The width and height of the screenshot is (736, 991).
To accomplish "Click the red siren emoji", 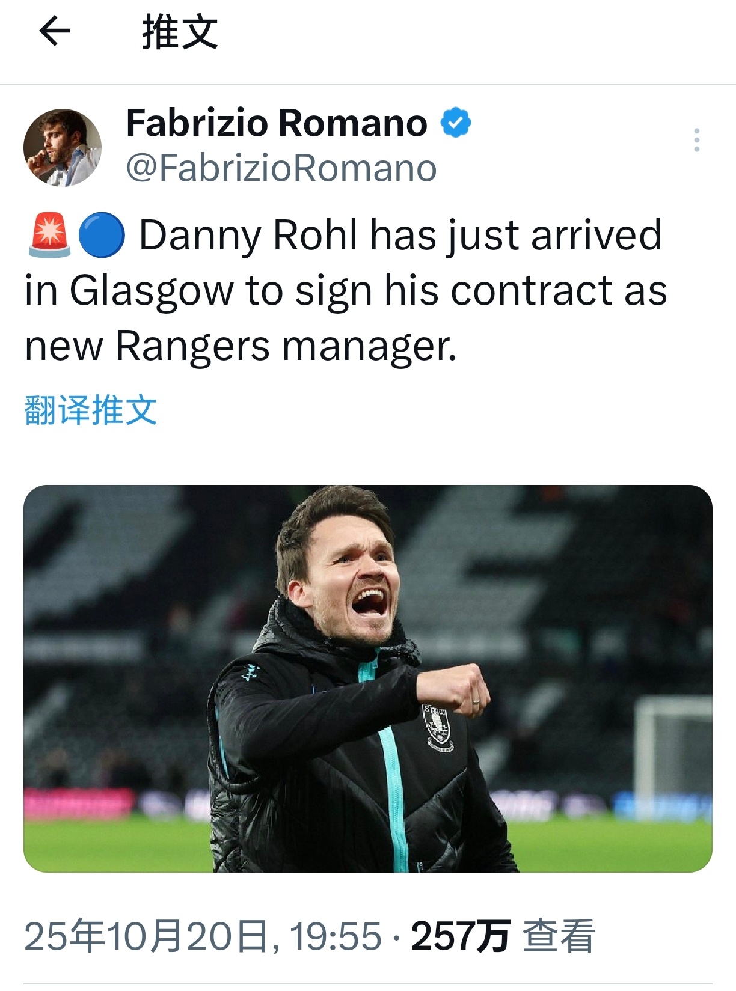I will (x=49, y=235).
